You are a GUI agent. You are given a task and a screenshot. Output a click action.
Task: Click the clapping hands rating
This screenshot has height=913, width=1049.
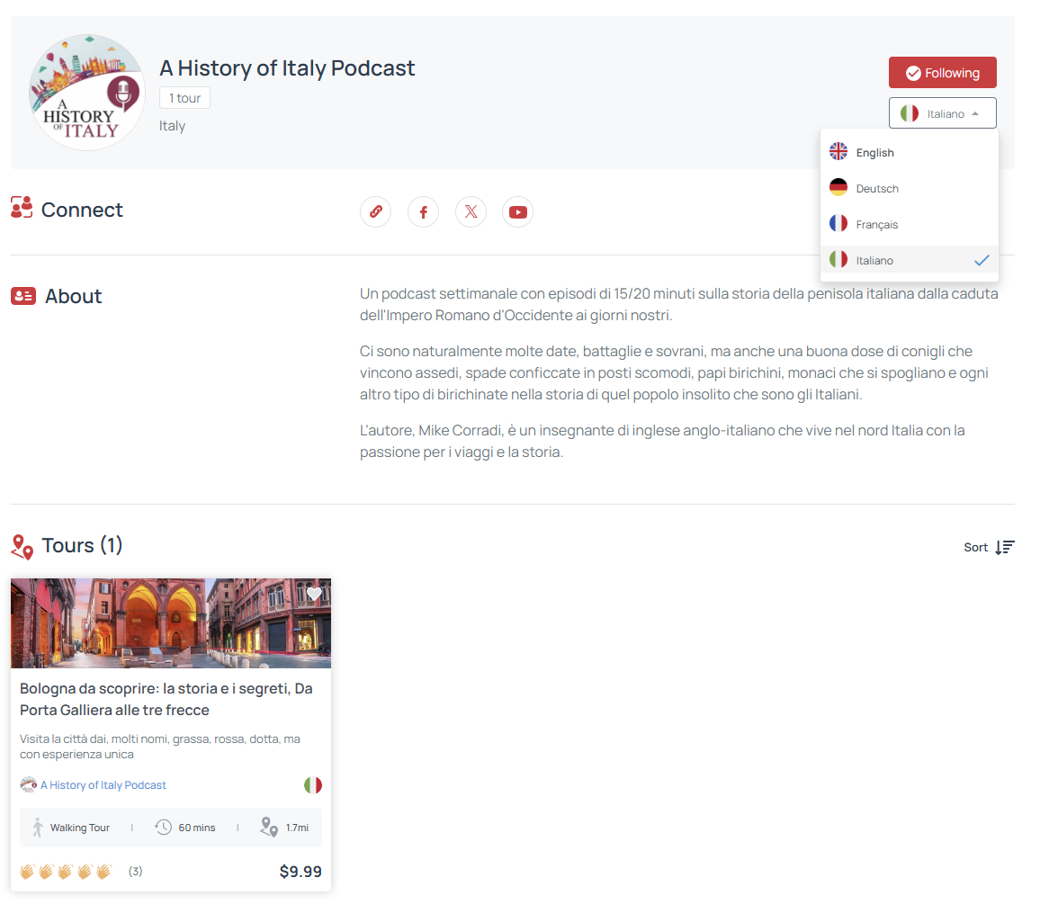[x=66, y=872]
